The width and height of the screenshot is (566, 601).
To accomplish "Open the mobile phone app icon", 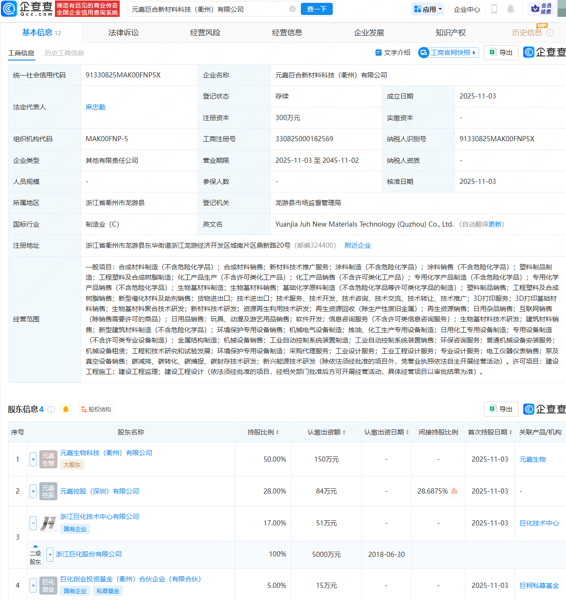I will click(494, 9).
